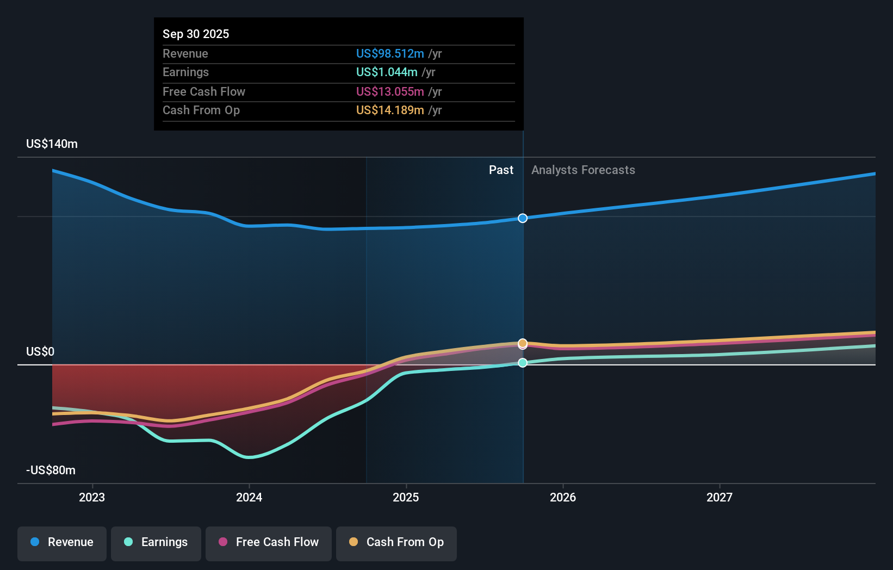Toggle the Revenue series visibility
The image size is (893, 570).
(61, 543)
